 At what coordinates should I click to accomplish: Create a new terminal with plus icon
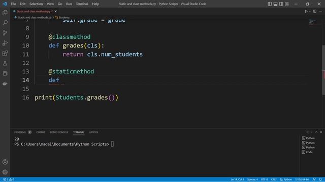coord(308,132)
